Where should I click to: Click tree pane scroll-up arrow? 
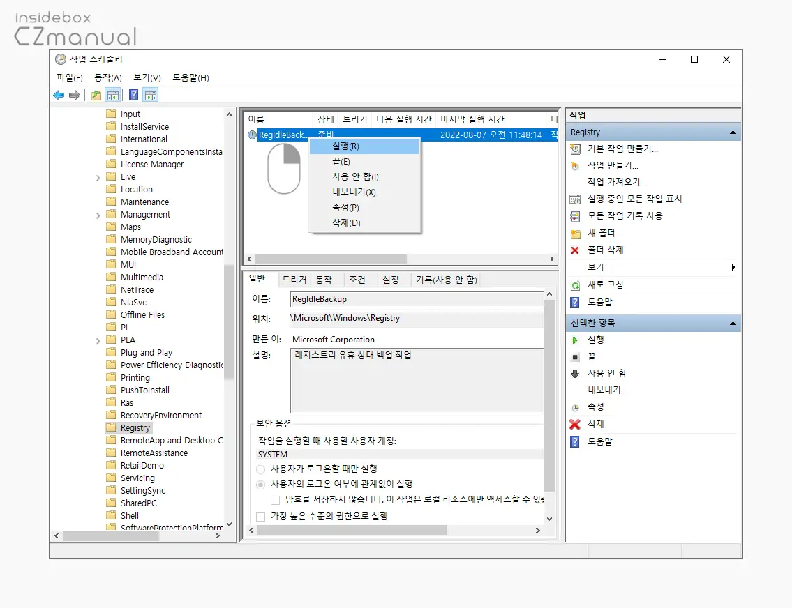(x=230, y=114)
